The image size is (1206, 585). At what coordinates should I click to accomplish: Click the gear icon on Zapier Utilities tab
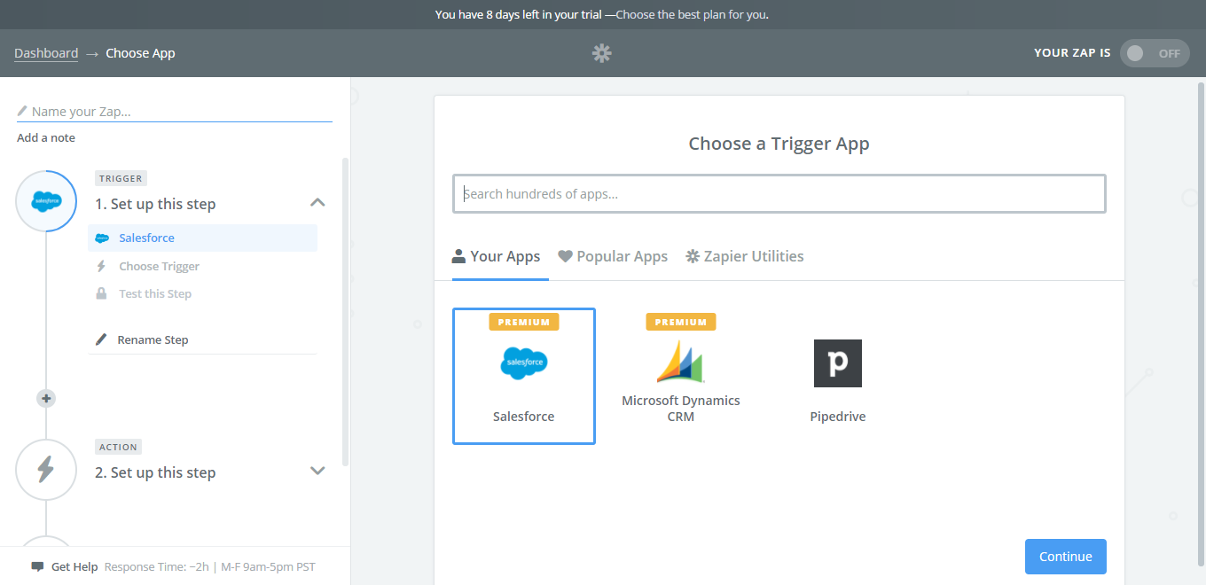tap(693, 256)
